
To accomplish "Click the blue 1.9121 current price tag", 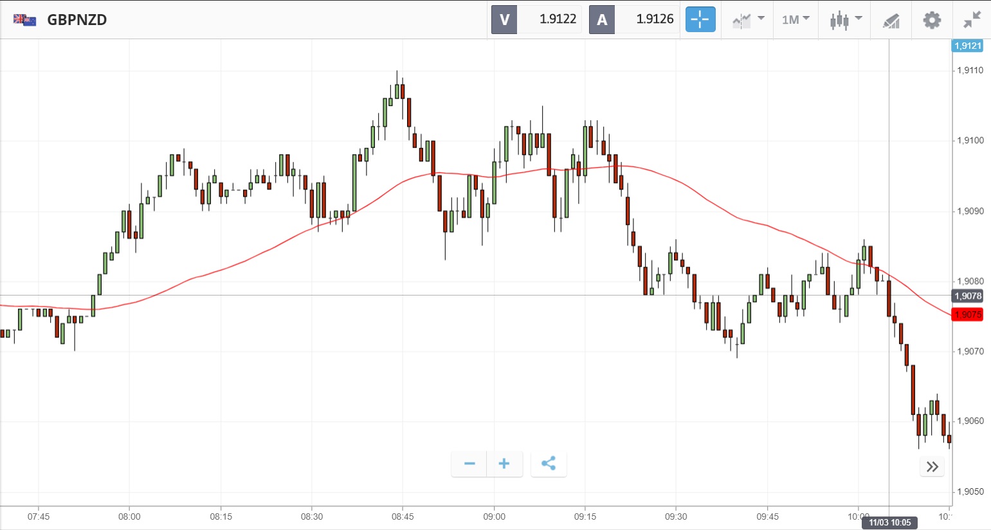I will [x=967, y=46].
